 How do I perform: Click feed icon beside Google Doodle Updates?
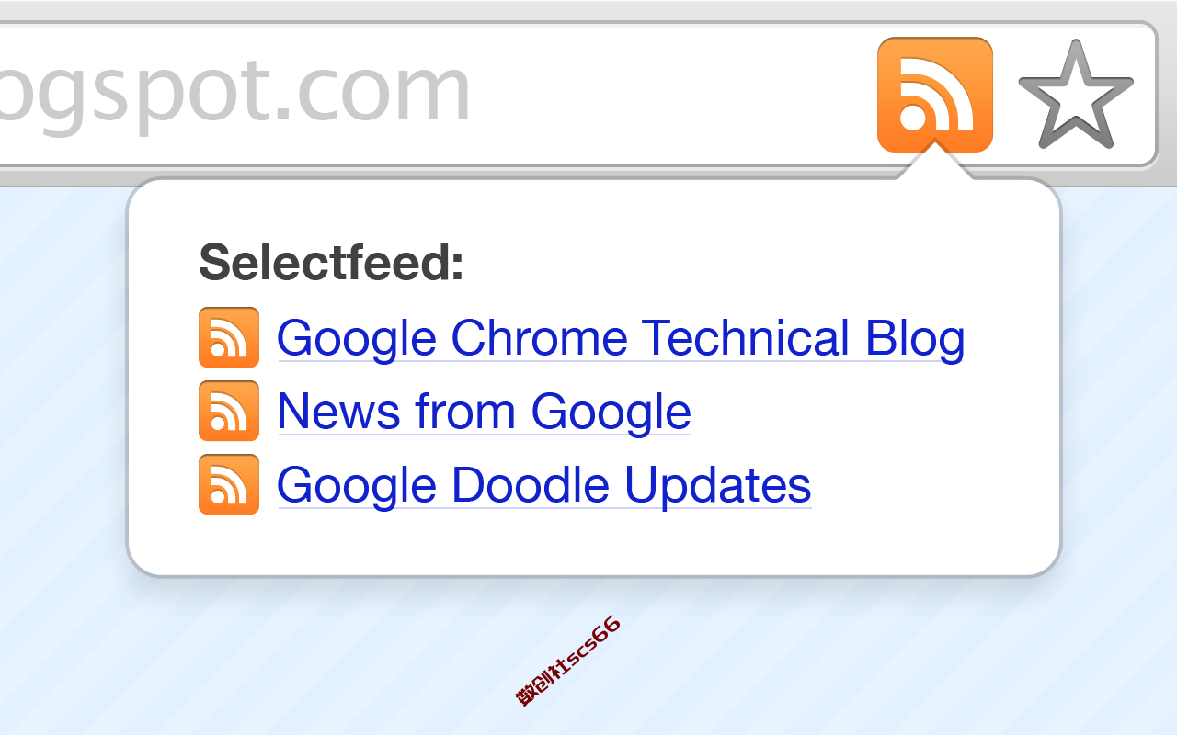229,484
